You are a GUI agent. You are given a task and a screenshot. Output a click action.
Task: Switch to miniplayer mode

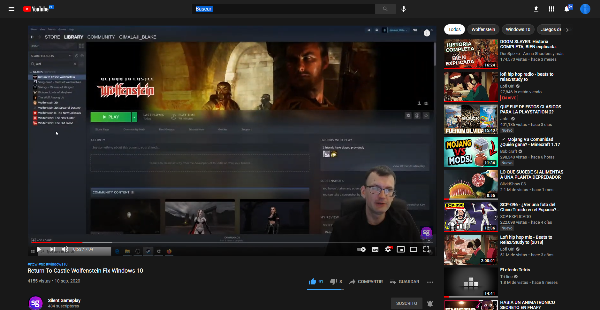[x=401, y=249]
